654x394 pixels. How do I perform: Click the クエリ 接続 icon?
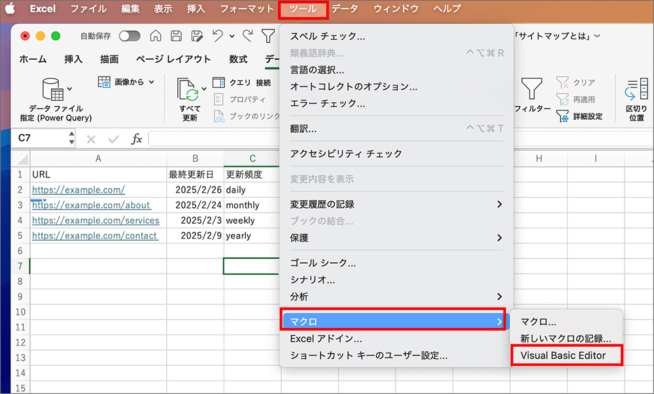click(218, 82)
